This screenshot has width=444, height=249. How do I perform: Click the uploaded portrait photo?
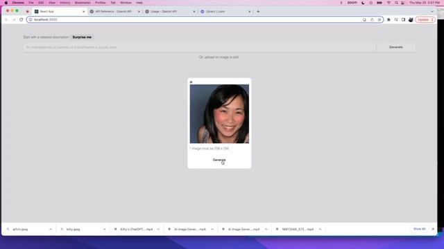coord(219,113)
